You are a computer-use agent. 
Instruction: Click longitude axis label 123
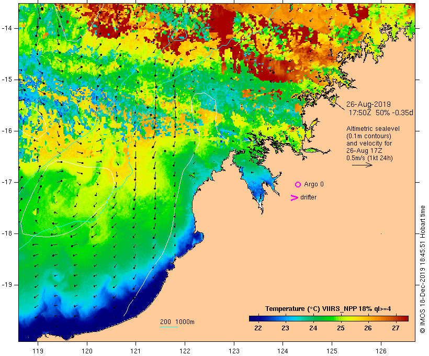pos(234,351)
